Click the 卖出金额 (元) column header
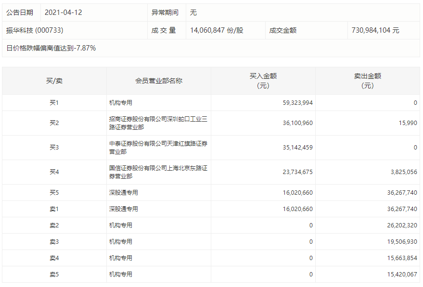The height and width of the screenshot is (287, 423). 368,81
